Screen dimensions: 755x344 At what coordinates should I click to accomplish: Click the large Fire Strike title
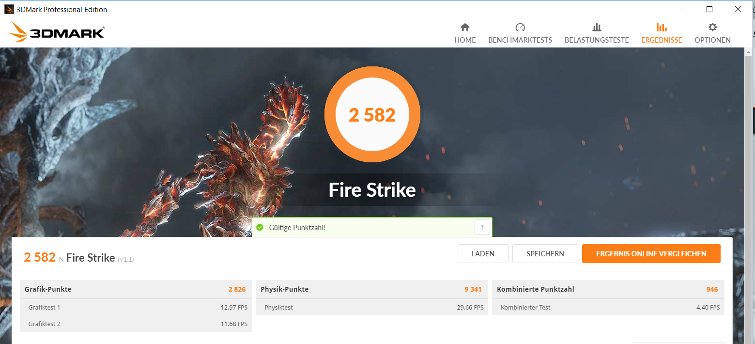point(372,190)
